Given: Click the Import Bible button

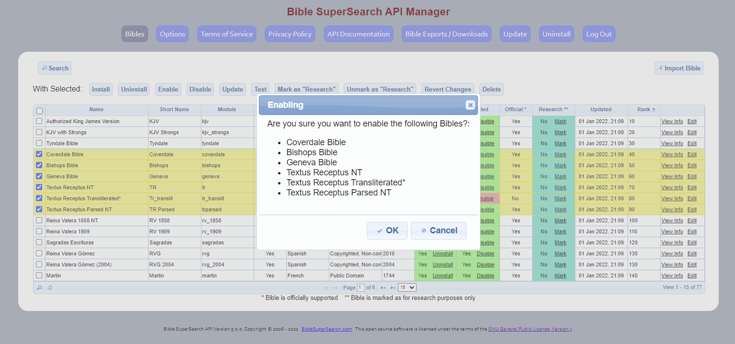Looking at the screenshot, I should pos(679,68).
